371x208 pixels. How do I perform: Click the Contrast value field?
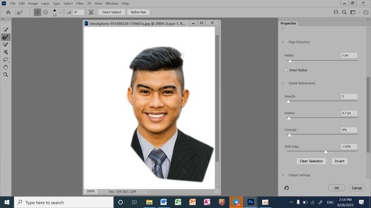coord(349,129)
